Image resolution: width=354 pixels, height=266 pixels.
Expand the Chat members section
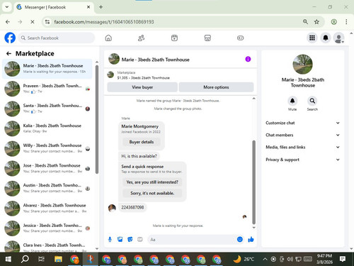pos(303,135)
